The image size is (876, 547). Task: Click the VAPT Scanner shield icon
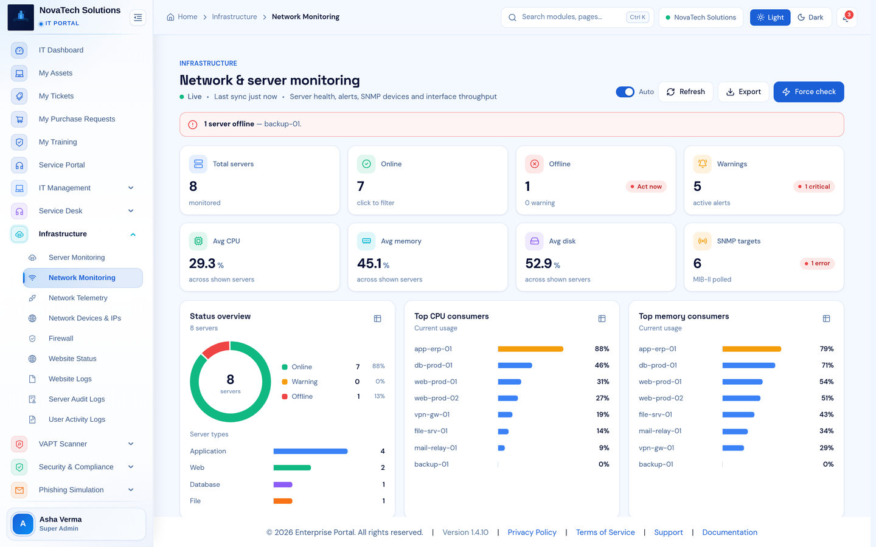(x=19, y=444)
